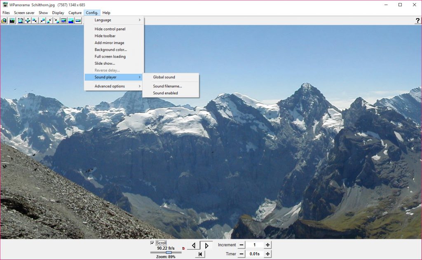The width and height of the screenshot is (422, 260).
Task: Decrease Timer with minus button
Action: pos(241,254)
